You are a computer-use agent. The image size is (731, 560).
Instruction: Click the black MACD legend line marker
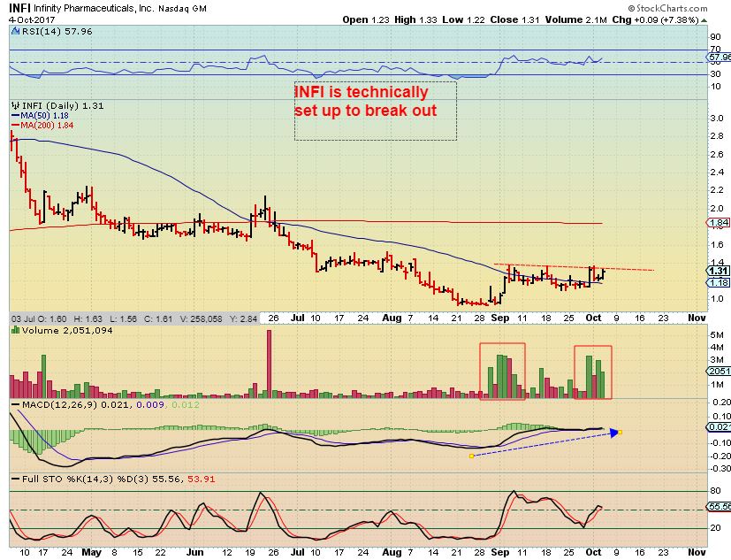tap(16, 404)
